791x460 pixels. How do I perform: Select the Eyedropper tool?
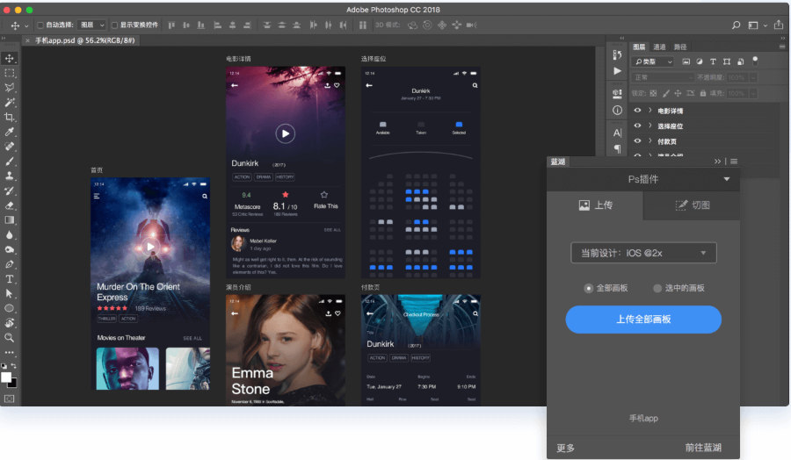pyautogui.click(x=9, y=132)
